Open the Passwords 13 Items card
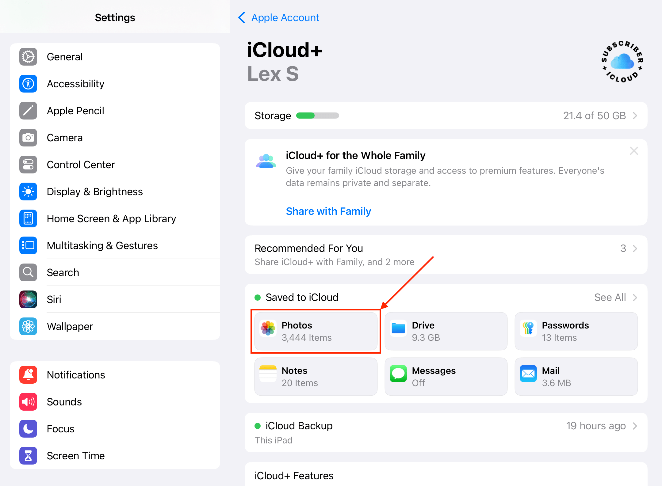Image resolution: width=662 pixels, height=486 pixels. click(x=576, y=331)
